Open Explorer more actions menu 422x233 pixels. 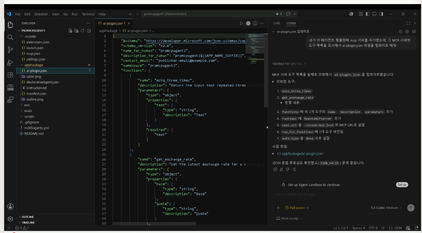tap(88, 23)
